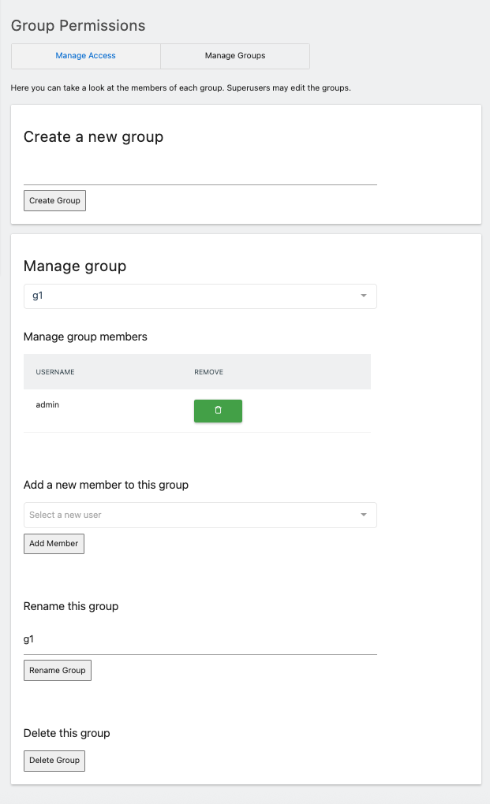The width and height of the screenshot is (490, 804).
Task: Open the new user dropdown arrow
Action: coord(363,515)
